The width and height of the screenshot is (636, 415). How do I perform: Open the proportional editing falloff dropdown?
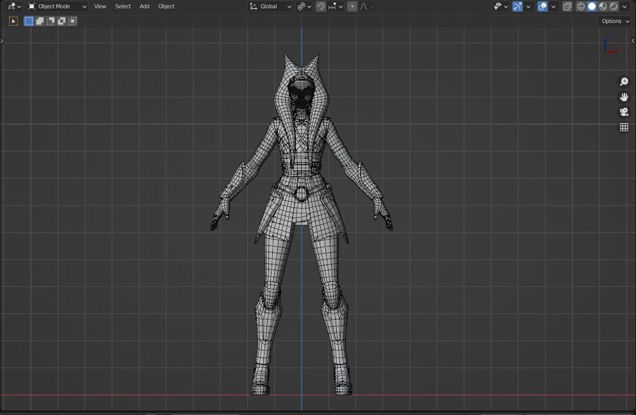pyautogui.click(x=366, y=6)
